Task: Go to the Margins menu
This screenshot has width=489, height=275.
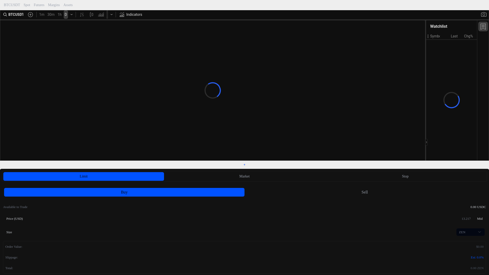Action: pyautogui.click(x=54, y=5)
